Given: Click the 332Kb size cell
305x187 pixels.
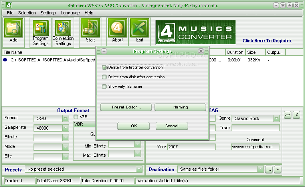Looking at the screenshot, I should click(x=254, y=60).
